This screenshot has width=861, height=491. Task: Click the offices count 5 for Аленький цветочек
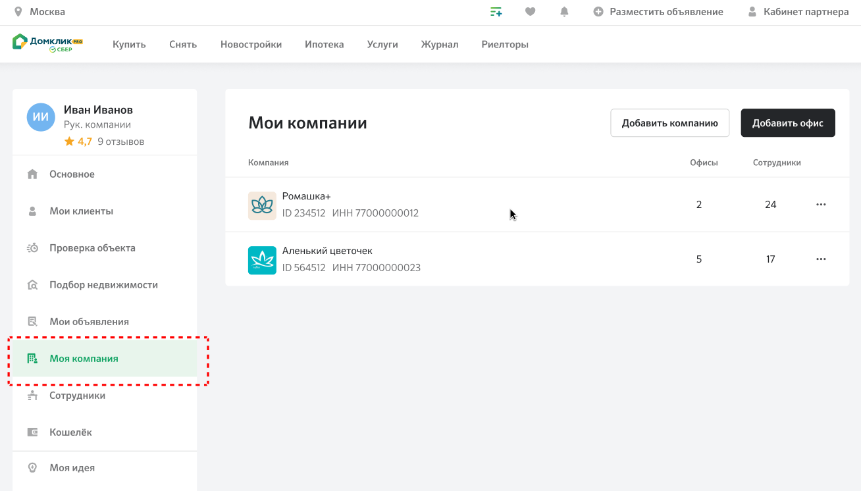click(x=699, y=259)
